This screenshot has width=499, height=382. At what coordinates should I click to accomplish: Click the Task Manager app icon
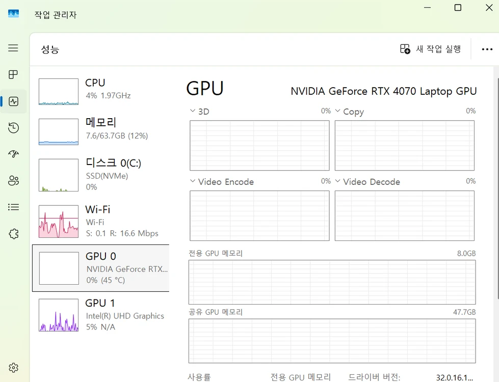pyautogui.click(x=13, y=13)
